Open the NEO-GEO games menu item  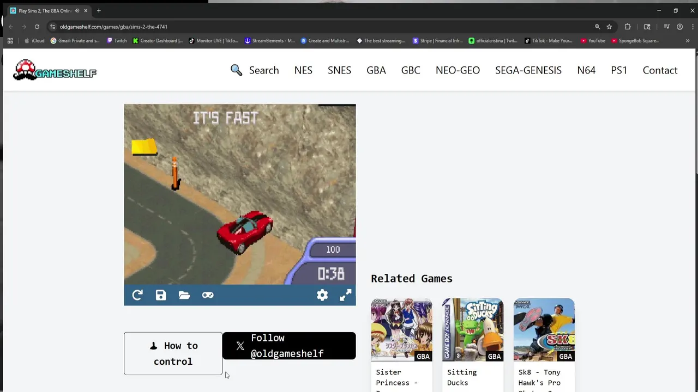pyautogui.click(x=458, y=70)
